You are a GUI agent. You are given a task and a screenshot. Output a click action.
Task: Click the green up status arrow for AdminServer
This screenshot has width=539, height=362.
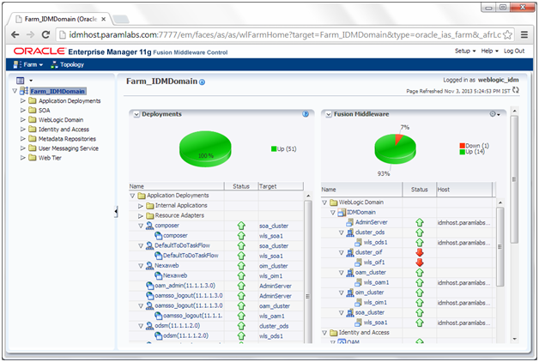(x=420, y=222)
